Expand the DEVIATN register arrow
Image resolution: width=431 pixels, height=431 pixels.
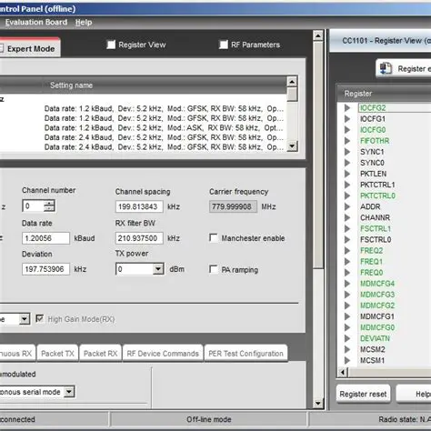(347, 338)
